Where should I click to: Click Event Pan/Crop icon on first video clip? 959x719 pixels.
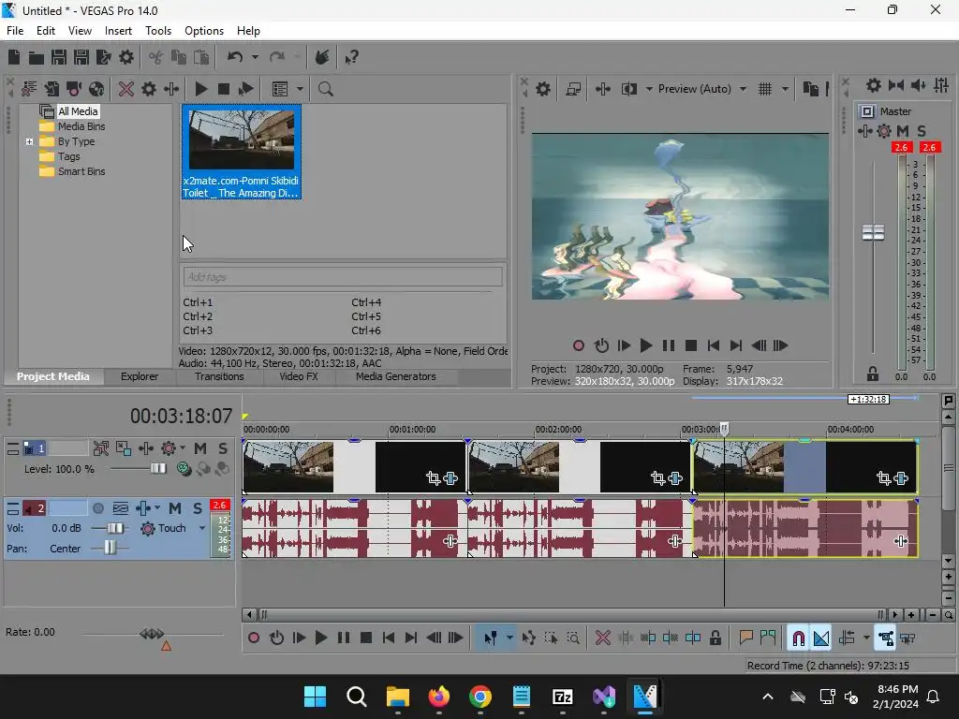(433, 478)
